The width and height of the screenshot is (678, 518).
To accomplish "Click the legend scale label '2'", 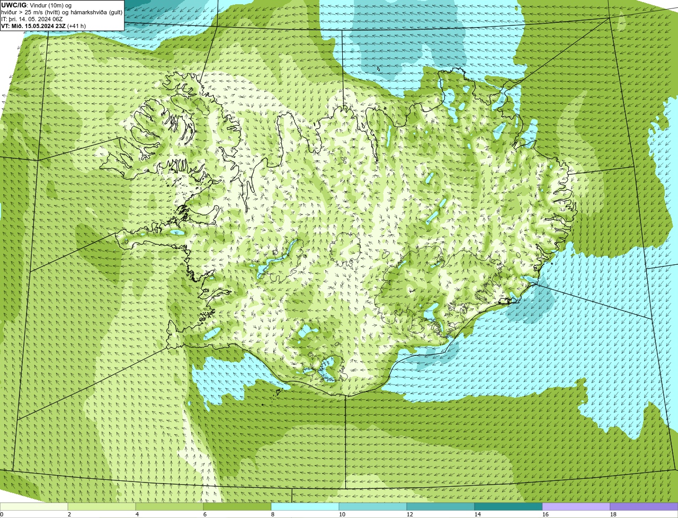I will 69,514.
